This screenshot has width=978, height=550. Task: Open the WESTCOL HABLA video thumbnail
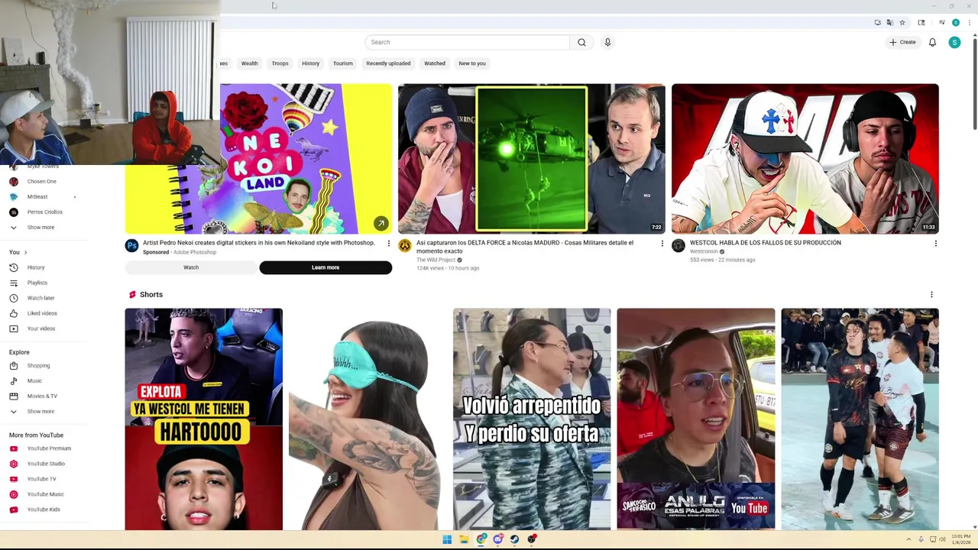point(805,158)
